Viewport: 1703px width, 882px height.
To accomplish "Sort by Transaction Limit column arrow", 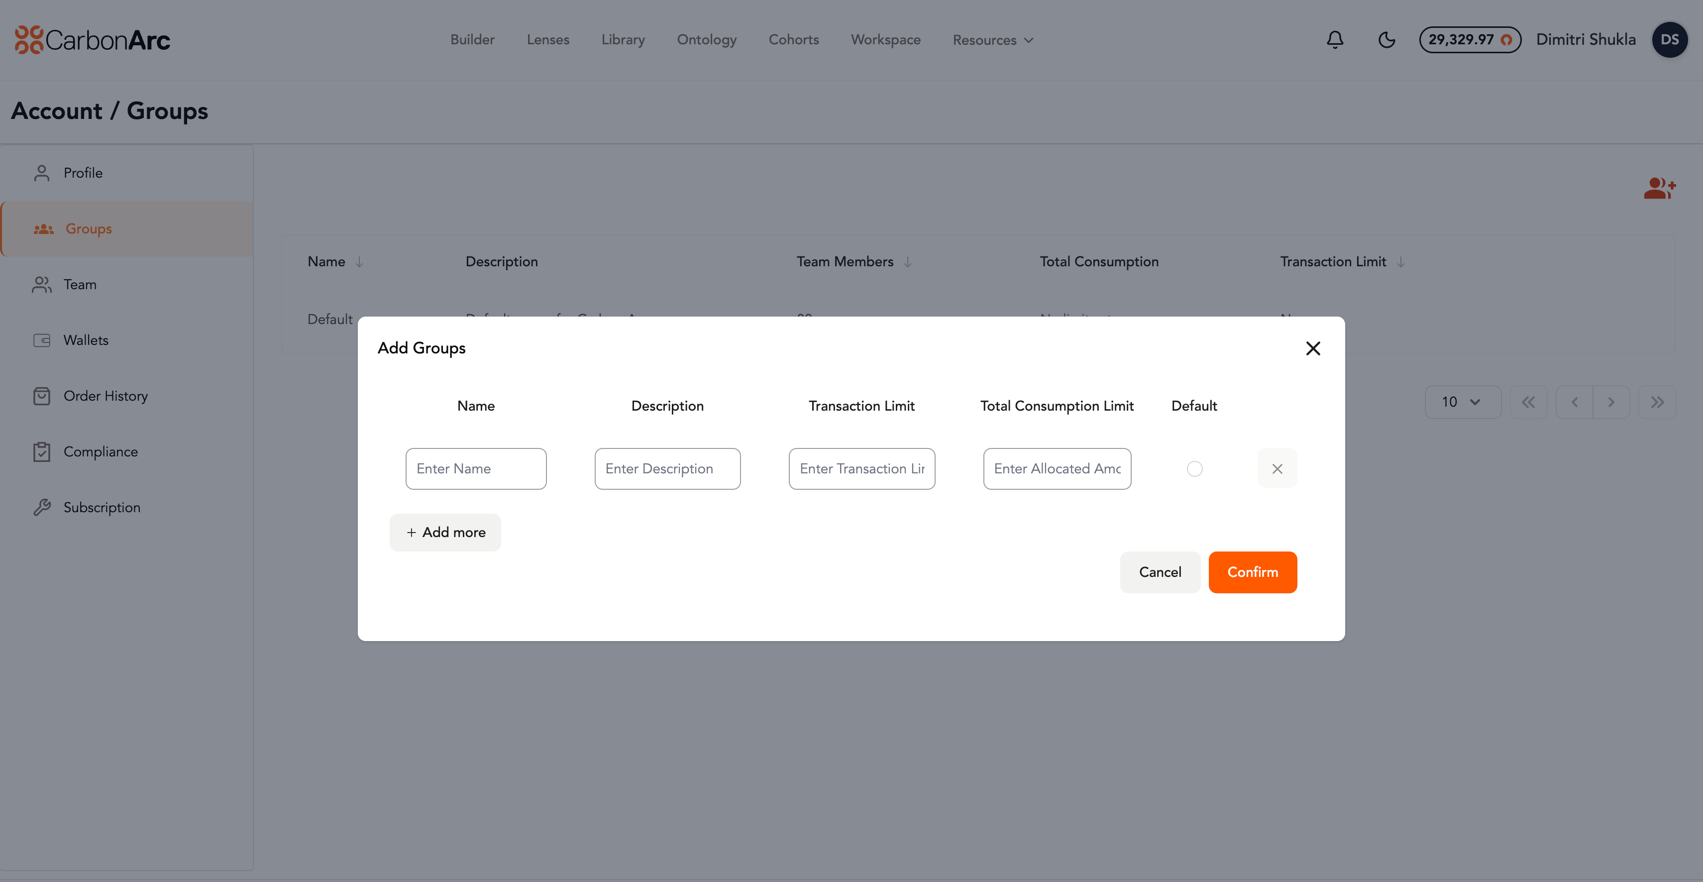I will [1400, 262].
